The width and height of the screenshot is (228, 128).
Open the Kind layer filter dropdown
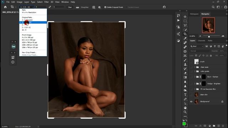point(197,46)
